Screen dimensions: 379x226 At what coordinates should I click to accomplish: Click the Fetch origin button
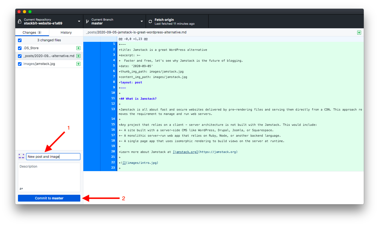[177, 21]
